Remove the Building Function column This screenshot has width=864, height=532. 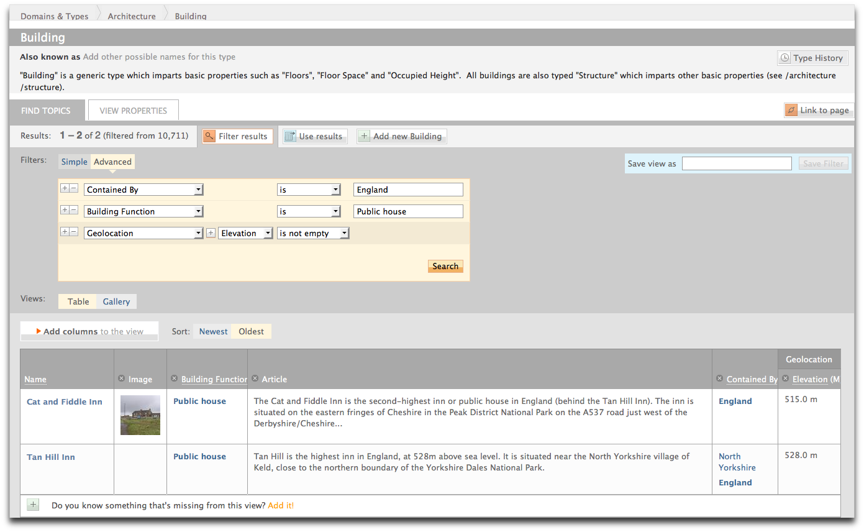click(x=175, y=378)
